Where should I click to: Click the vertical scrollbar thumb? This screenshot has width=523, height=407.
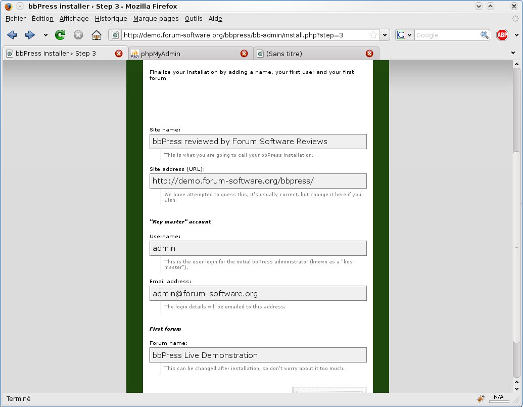click(516, 247)
